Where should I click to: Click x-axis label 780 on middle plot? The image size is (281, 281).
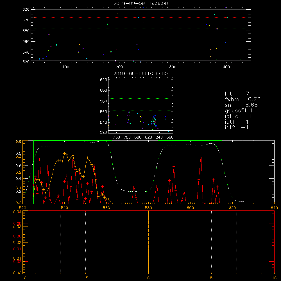coord(127,137)
